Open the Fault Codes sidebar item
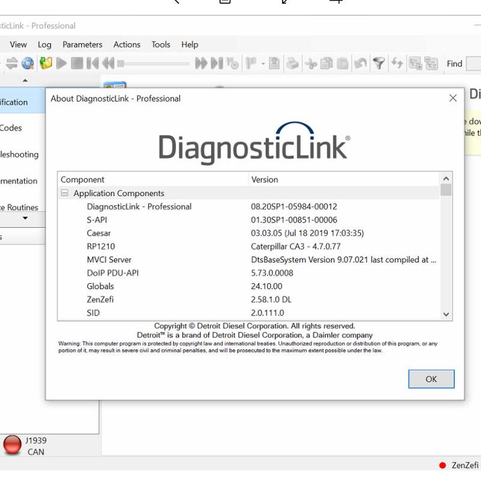 click(22, 127)
